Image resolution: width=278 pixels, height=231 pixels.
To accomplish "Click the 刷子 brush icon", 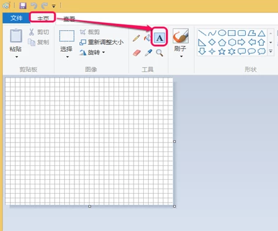I will [180, 36].
